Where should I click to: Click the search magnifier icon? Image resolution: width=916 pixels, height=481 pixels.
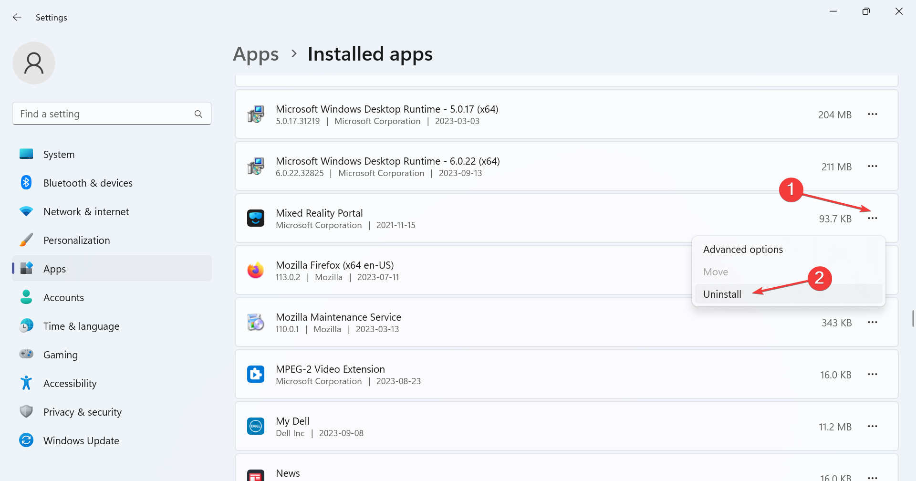[198, 114]
